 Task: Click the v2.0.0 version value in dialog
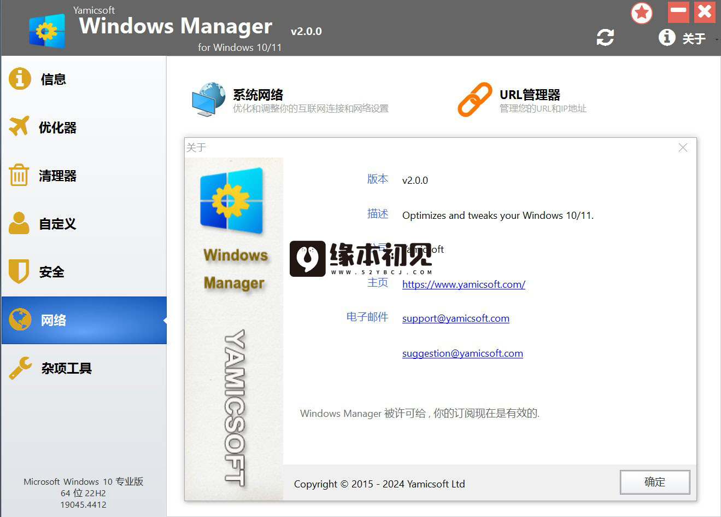pos(415,181)
